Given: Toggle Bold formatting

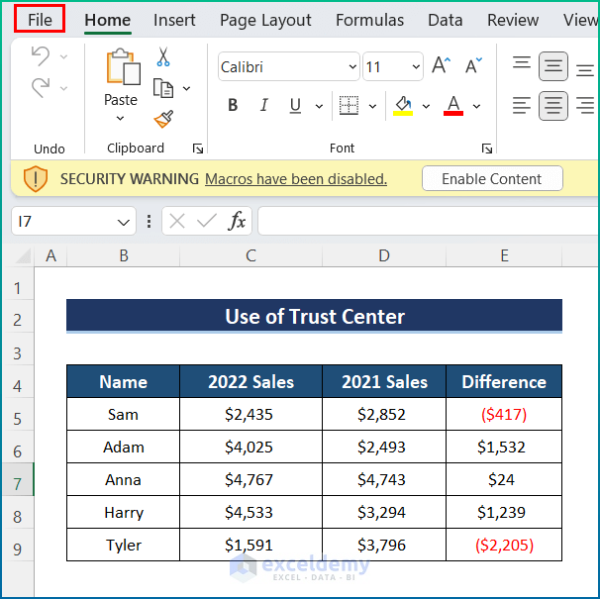Looking at the screenshot, I should [233, 105].
